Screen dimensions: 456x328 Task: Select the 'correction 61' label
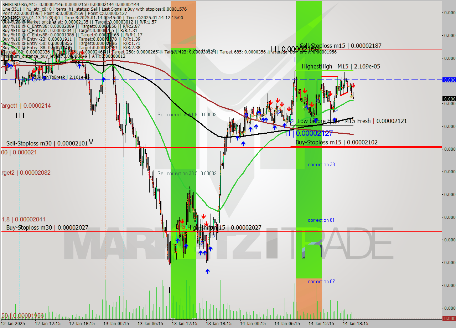click(321, 220)
